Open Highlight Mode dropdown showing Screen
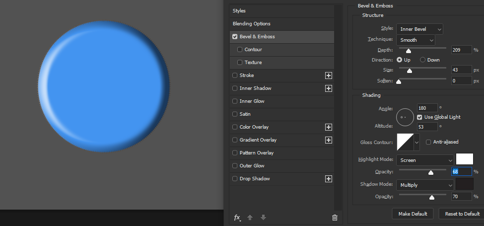 tap(425, 160)
